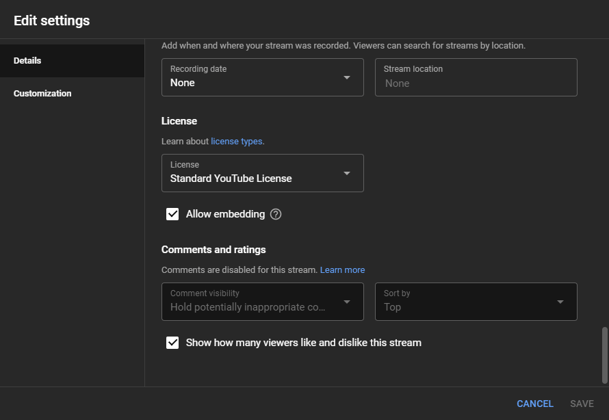Screen dimensions: 609x420
Task: Click the SAVE button
Action: (x=581, y=404)
